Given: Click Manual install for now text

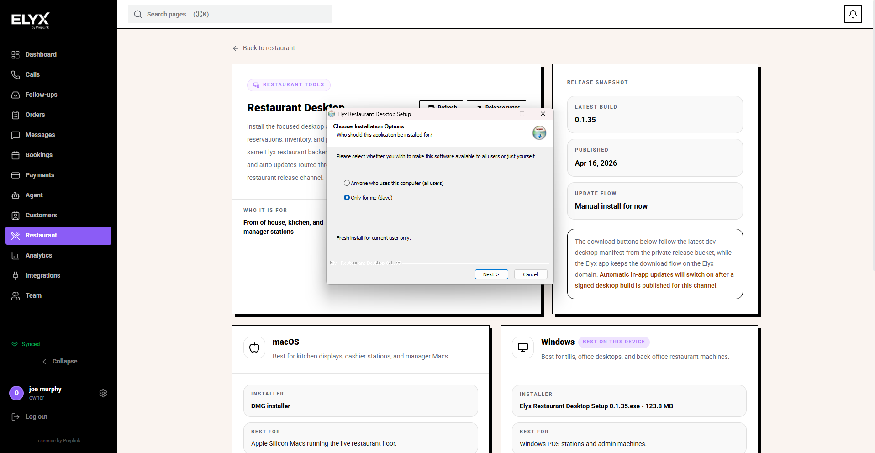Looking at the screenshot, I should pos(611,206).
